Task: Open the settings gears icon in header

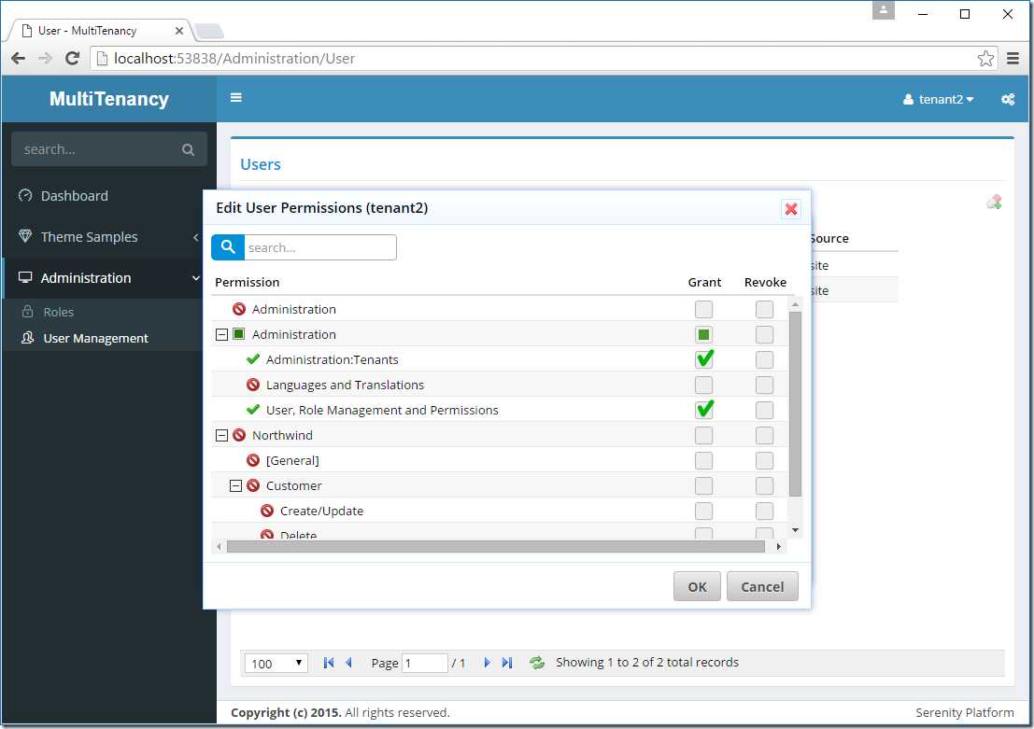Action: point(1008,100)
